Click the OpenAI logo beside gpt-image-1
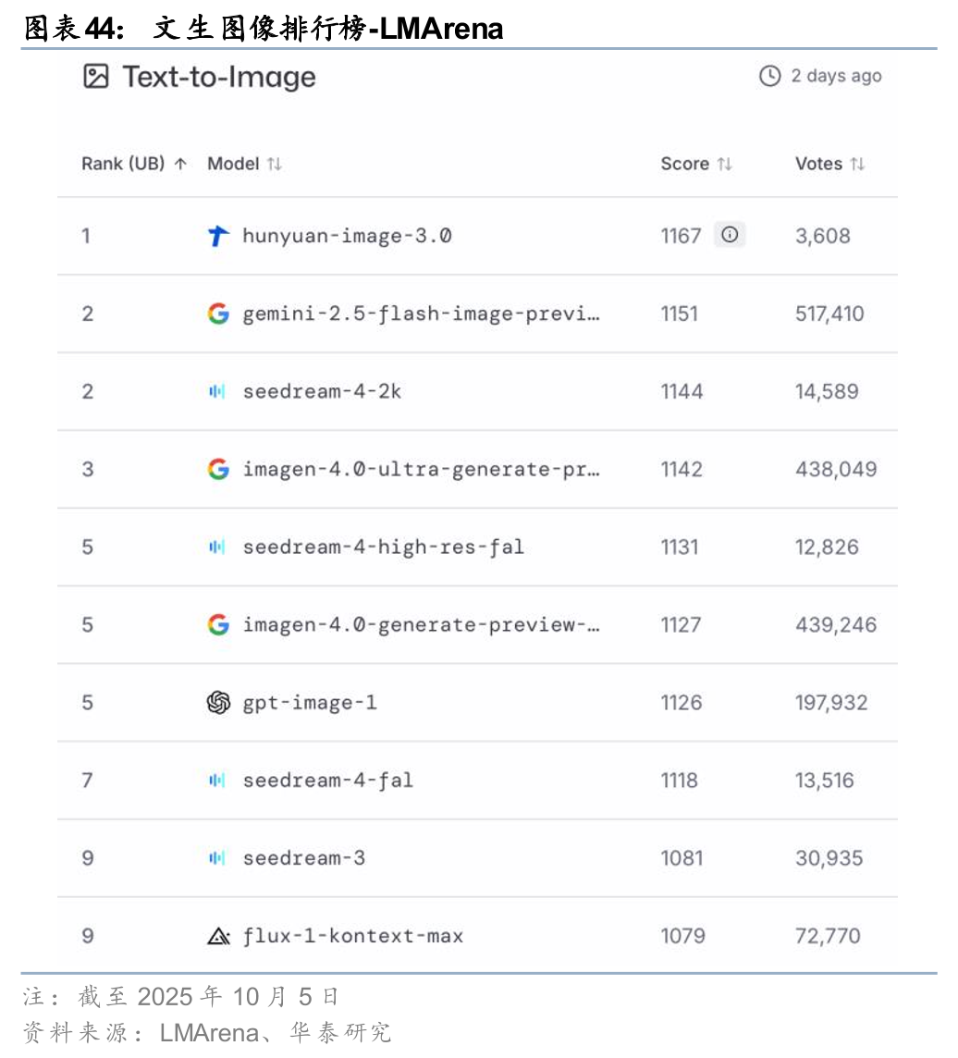This screenshot has width=958, height=1058. (x=218, y=703)
